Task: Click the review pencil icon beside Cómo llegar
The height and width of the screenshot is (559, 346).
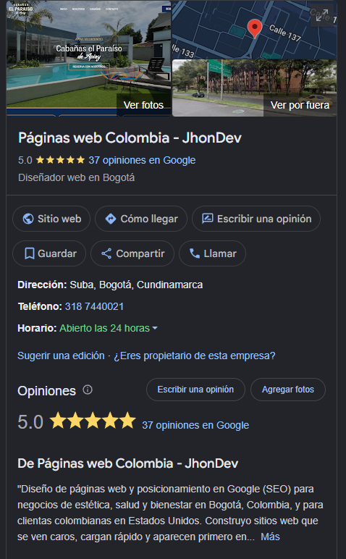Action: pos(208,219)
